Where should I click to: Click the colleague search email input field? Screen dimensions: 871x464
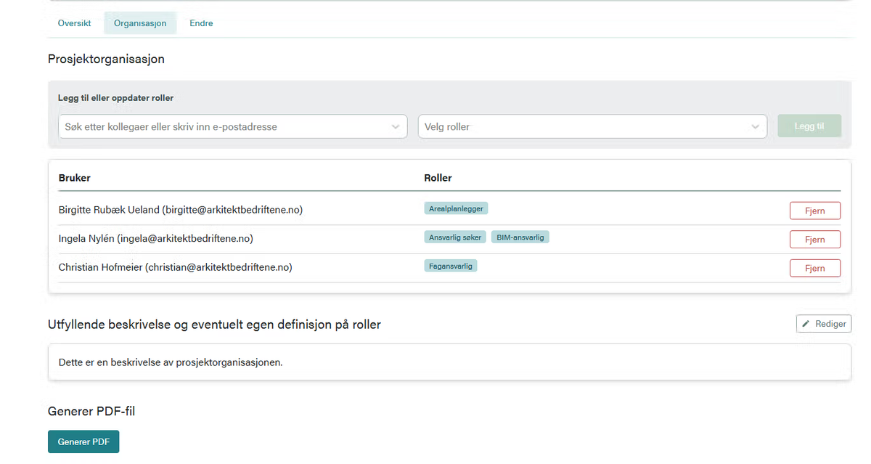[x=232, y=126]
